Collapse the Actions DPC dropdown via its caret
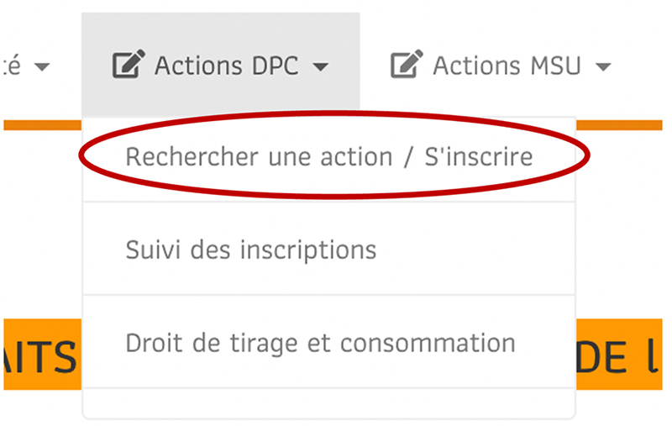Image resolution: width=672 pixels, height=426 pixels. pos(321,67)
